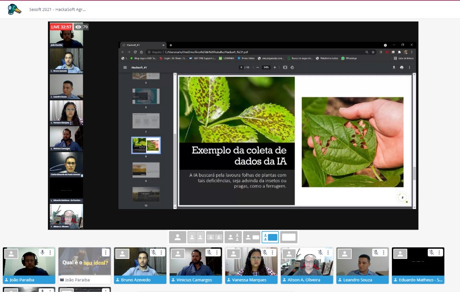Viewport: 460px width, 292px height.
Task: Unmute Vanessa Marques' microphone
Action: [265, 252]
